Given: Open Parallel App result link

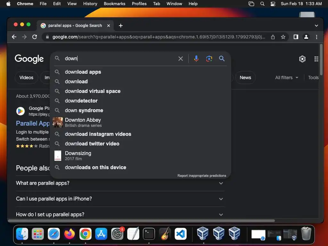Looking at the screenshot, I should 33,123.
